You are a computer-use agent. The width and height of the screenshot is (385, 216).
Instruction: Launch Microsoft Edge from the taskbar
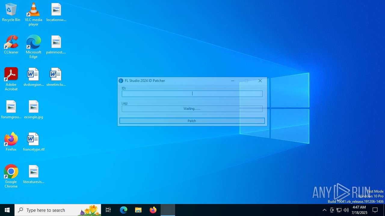point(124,210)
